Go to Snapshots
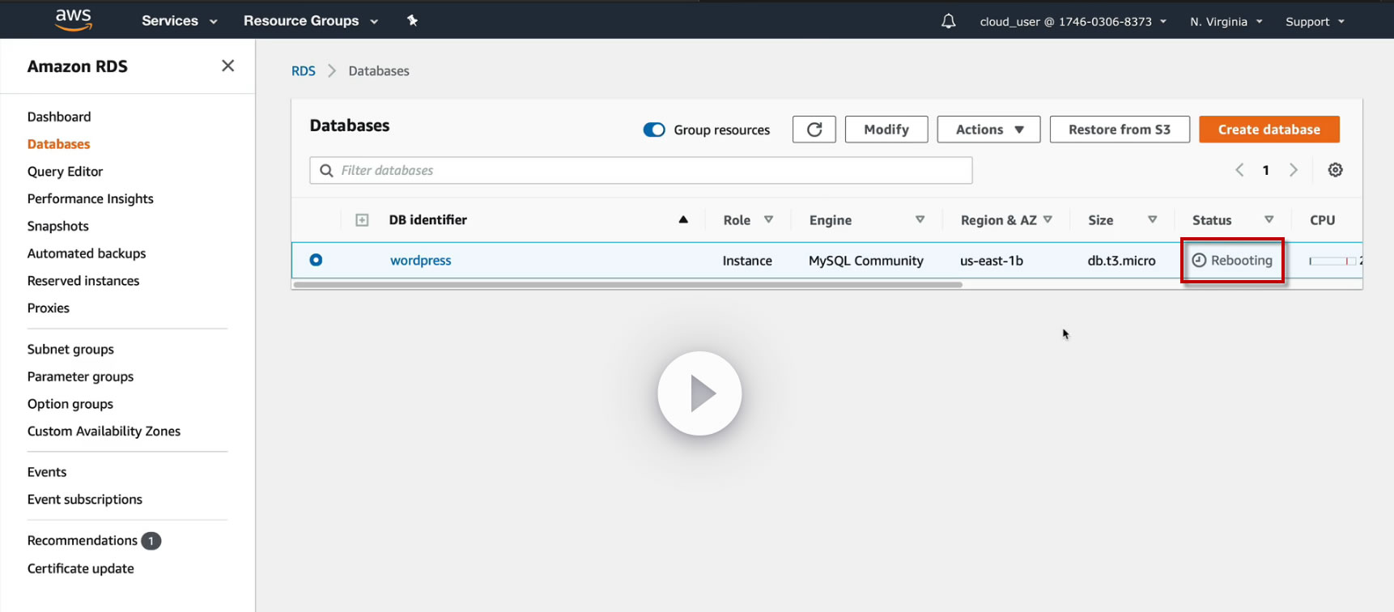The image size is (1394, 612). [x=57, y=227]
